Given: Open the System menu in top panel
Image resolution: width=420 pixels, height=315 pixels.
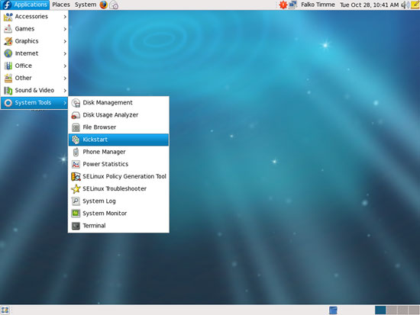Looking at the screenshot, I should click(x=86, y=5).
